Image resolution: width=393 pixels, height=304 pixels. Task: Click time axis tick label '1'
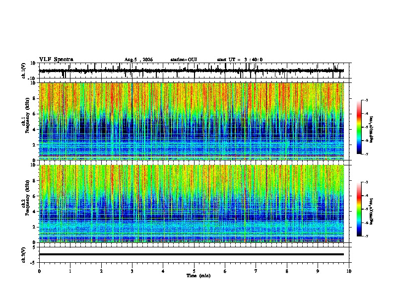pos(70,271)
